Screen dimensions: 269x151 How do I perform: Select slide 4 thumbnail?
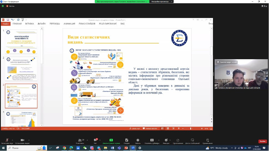pos(21,119)
